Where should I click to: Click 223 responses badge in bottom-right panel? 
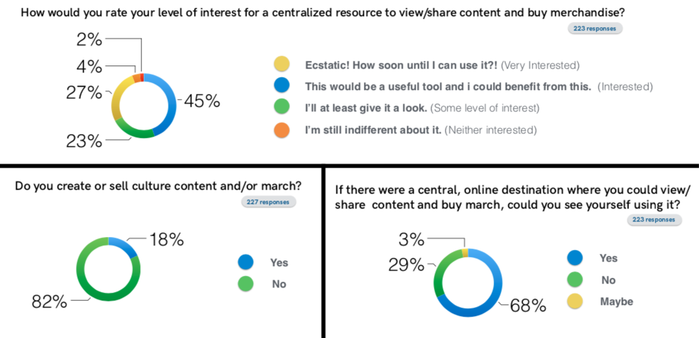[x=654, y=220]
